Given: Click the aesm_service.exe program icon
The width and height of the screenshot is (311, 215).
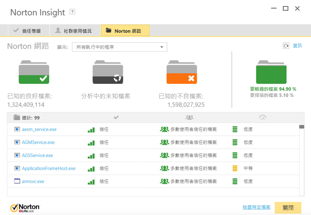Looking at the screenshot, I should click(x=17, y=129).
